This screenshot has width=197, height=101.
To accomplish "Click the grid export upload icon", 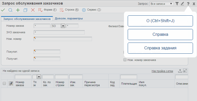I will 180,71.
